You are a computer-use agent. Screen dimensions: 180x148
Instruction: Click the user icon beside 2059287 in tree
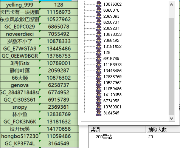99,28
